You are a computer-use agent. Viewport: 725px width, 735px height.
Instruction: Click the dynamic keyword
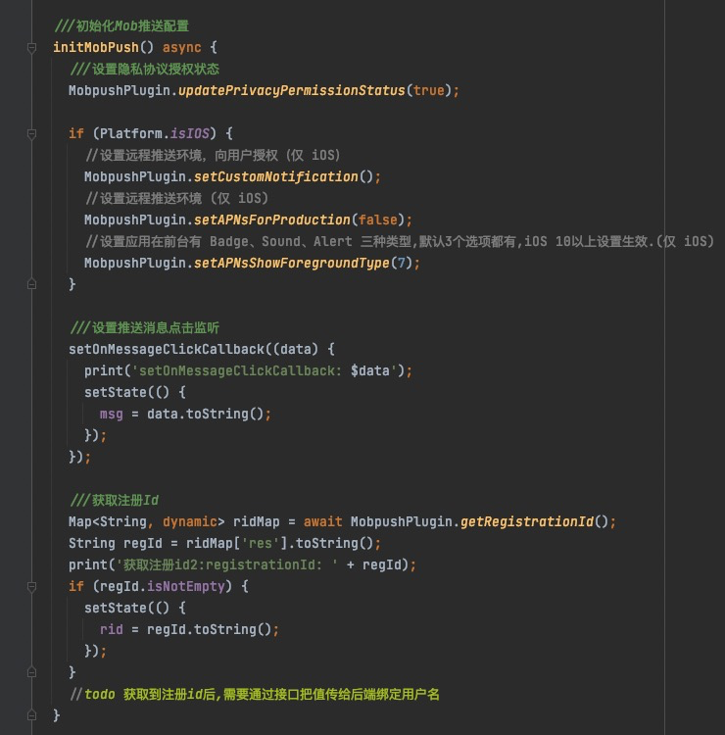click(190, 521)
